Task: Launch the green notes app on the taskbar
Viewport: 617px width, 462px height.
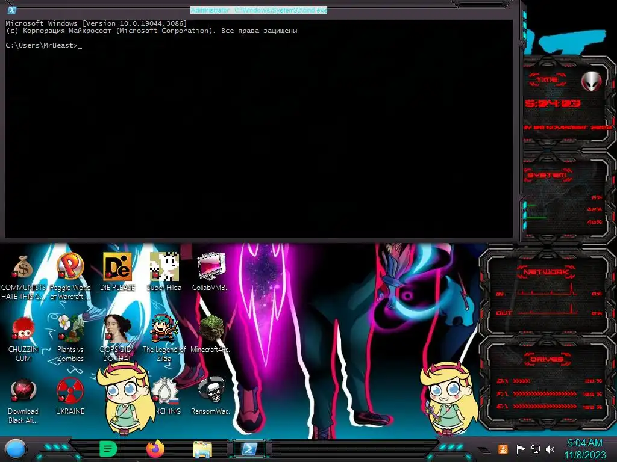Action: [x=108, y=449]
